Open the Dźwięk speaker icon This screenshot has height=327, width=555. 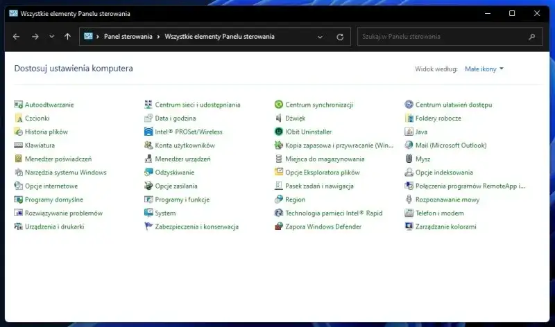(x=279, y=118)
